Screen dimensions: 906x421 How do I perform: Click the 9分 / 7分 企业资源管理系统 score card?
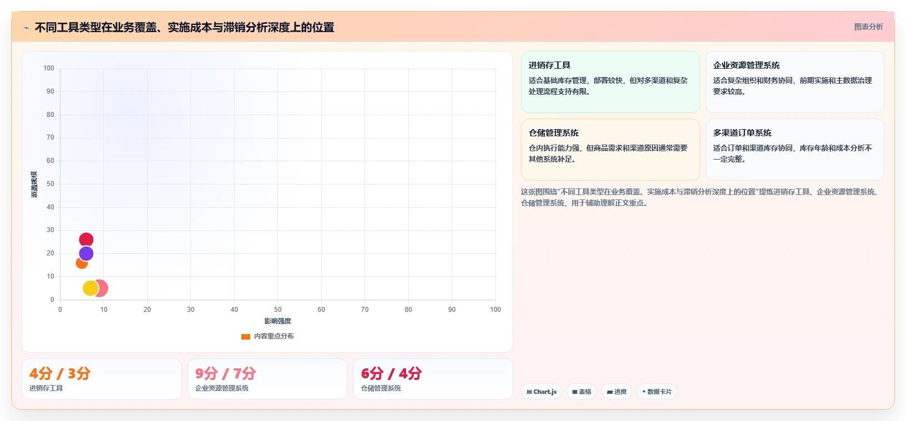tap(267, 379)
